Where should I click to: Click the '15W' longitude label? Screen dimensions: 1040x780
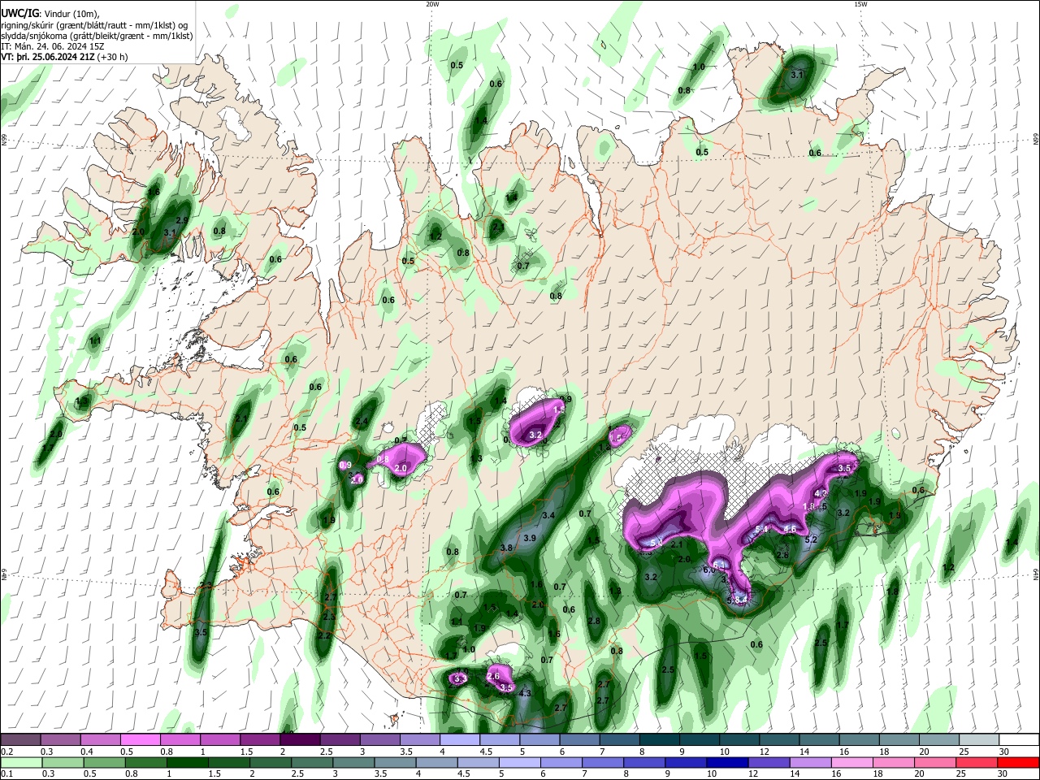860,4
